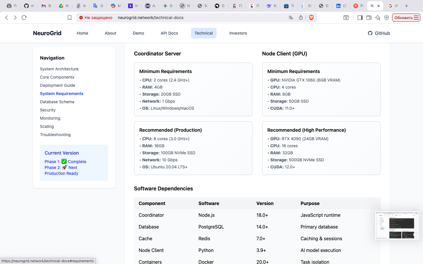This screenshot has height=264, width=423.
Task: Open the Investors navigation item
Action: (x=238, y=33)
